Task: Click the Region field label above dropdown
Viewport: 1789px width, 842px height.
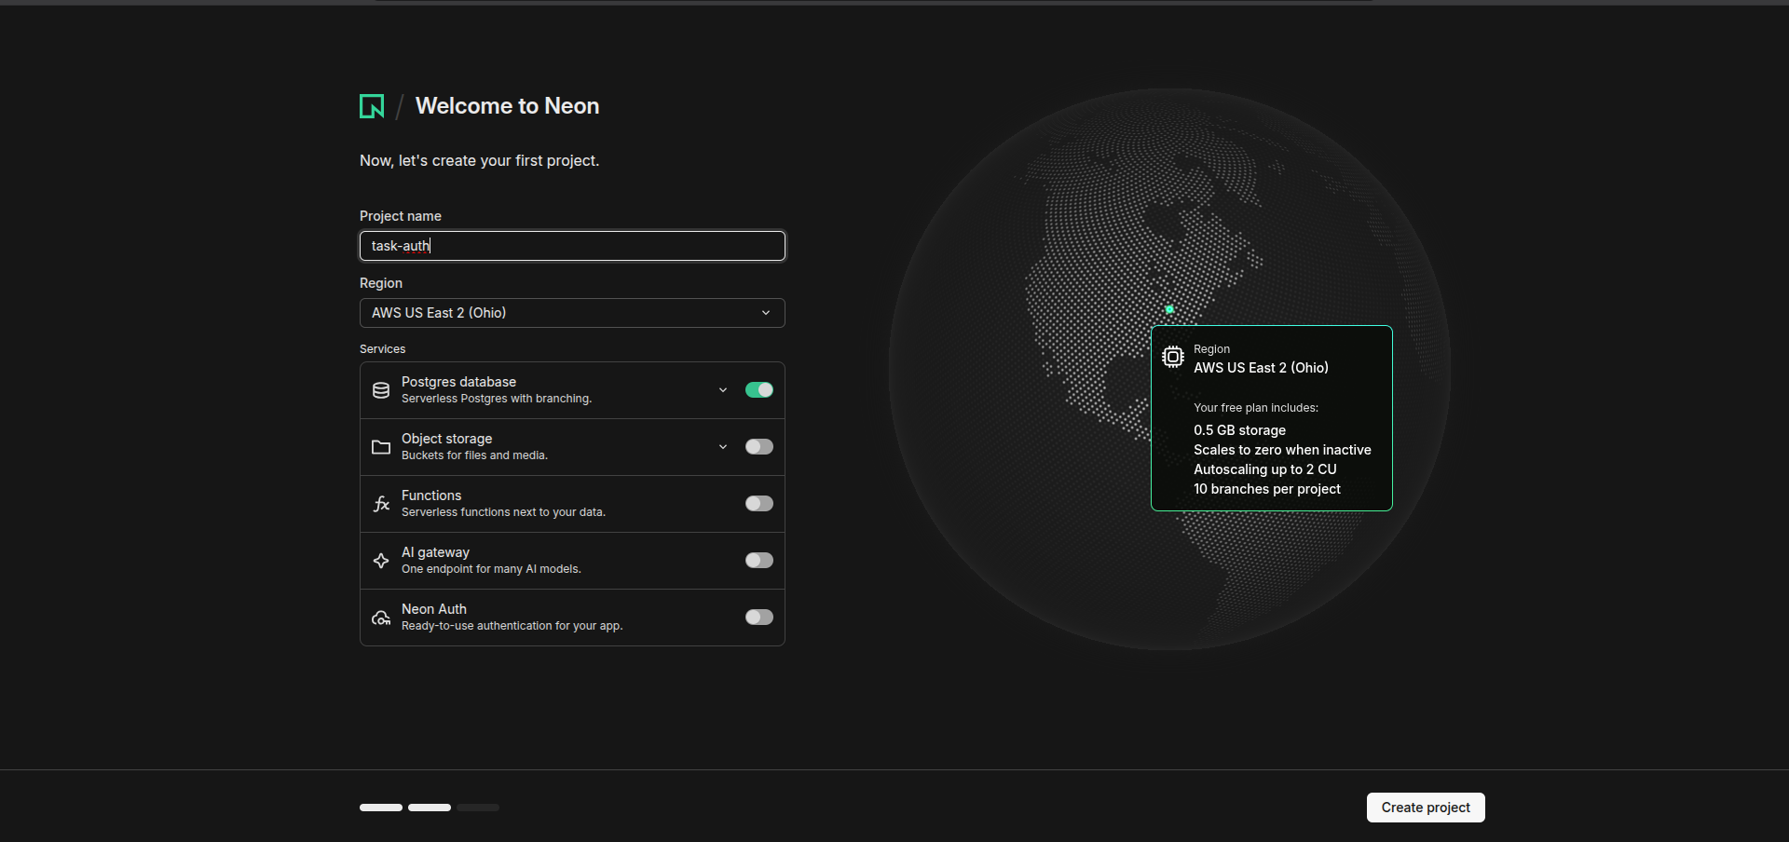Action: pyautogui.click(x=381, y=283)
